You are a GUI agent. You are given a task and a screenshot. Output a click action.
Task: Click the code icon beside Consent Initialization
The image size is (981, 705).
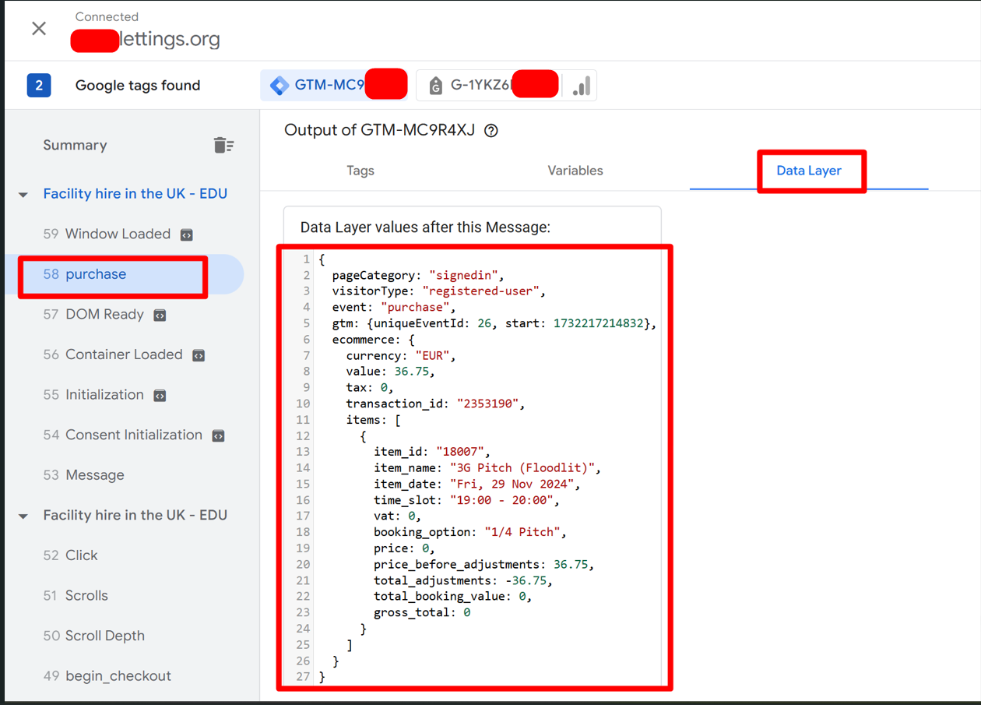tap(219, 436)
